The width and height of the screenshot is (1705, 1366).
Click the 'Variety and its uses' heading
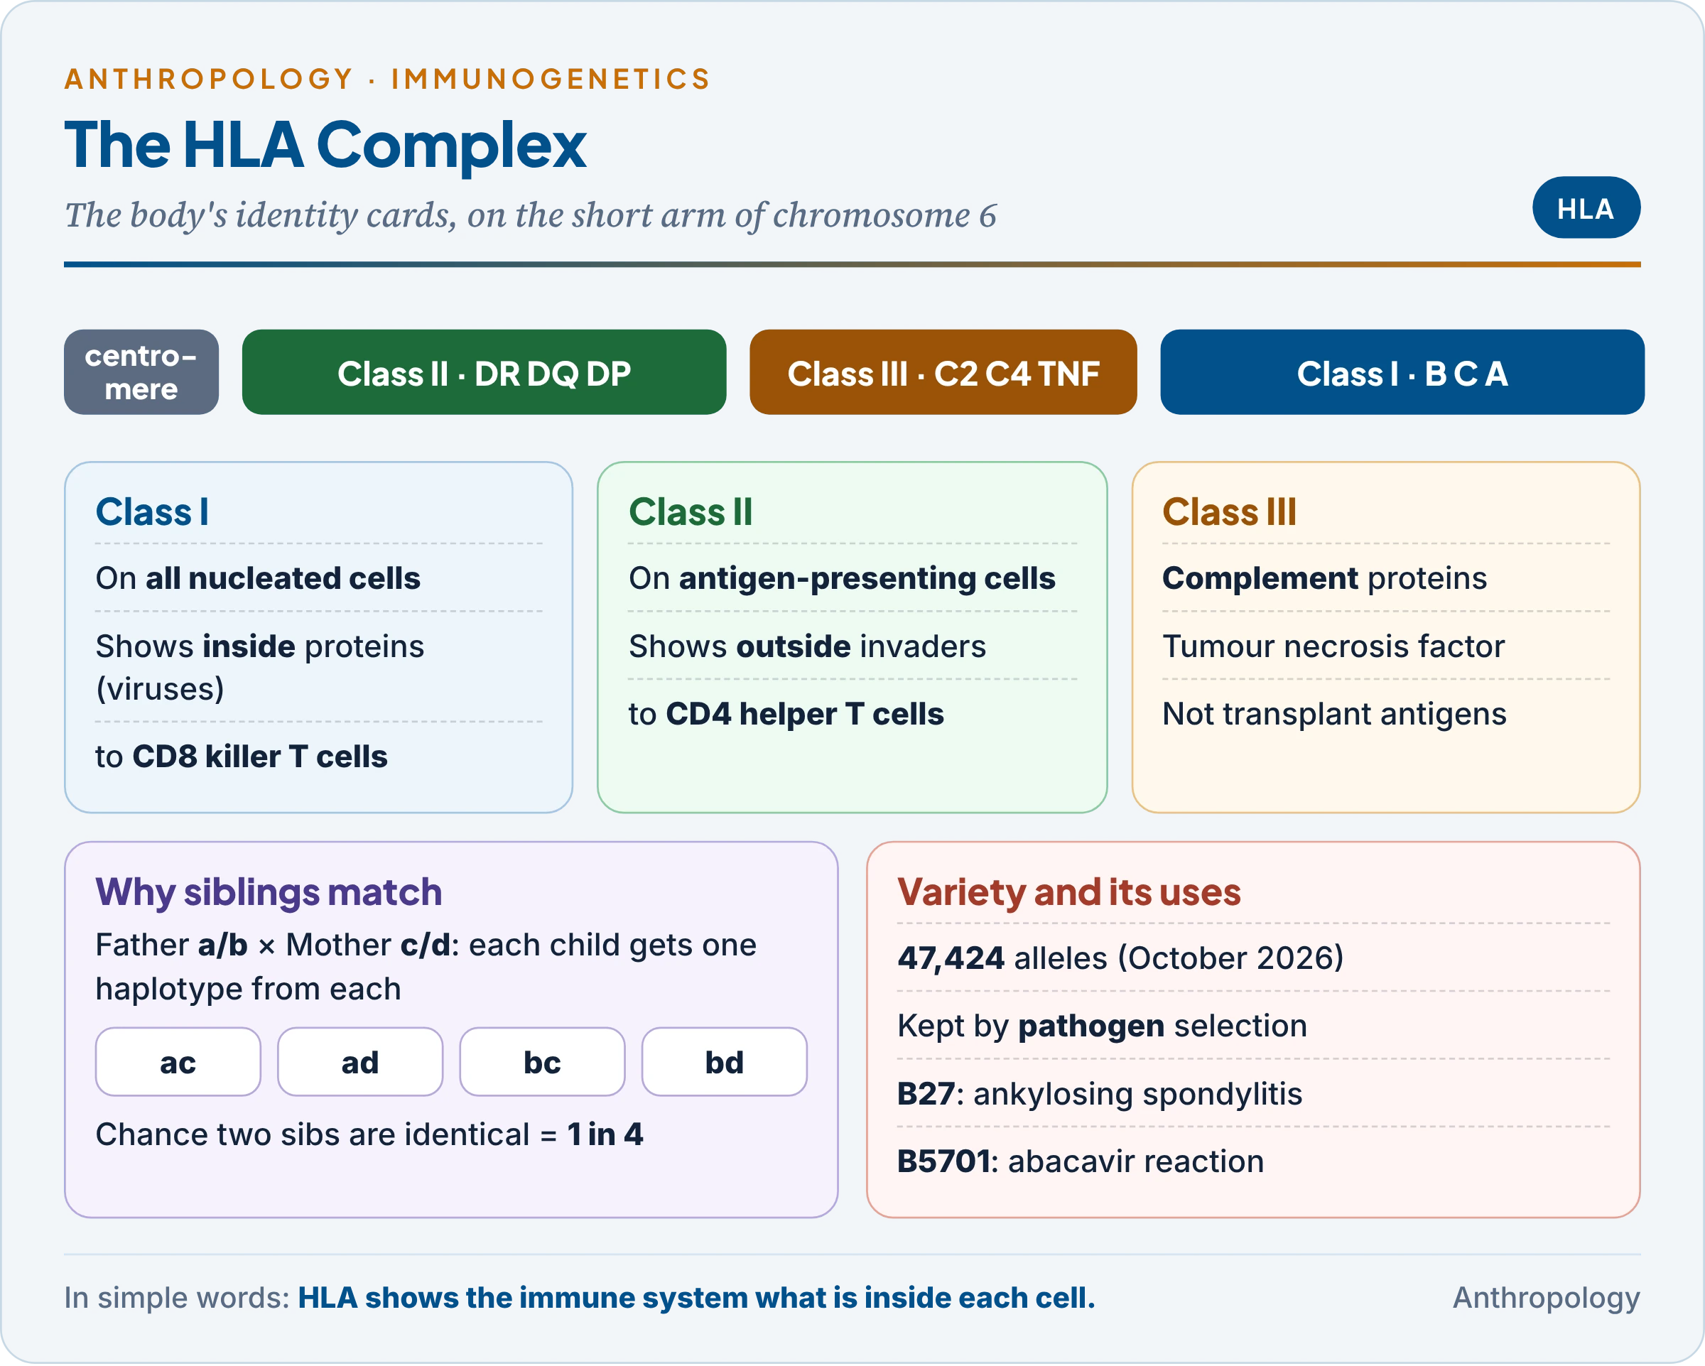[x=1068, y=892]
